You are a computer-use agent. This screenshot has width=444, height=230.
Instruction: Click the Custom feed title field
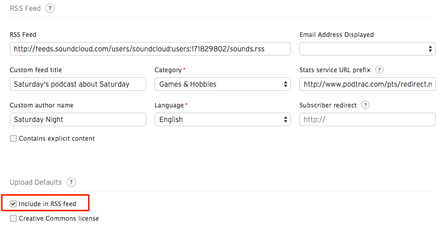pyautogui.click(x=78, y=84)
